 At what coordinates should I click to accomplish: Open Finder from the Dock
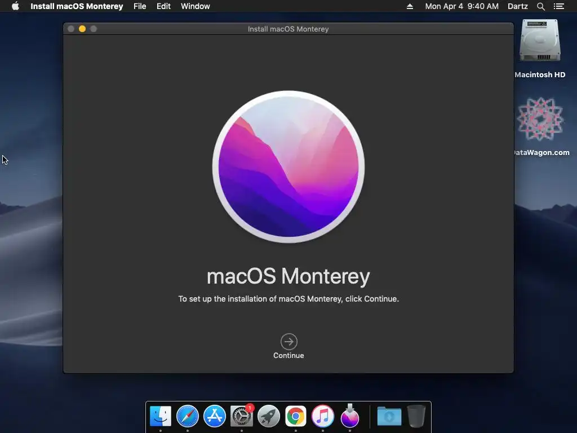coord(161,417)
